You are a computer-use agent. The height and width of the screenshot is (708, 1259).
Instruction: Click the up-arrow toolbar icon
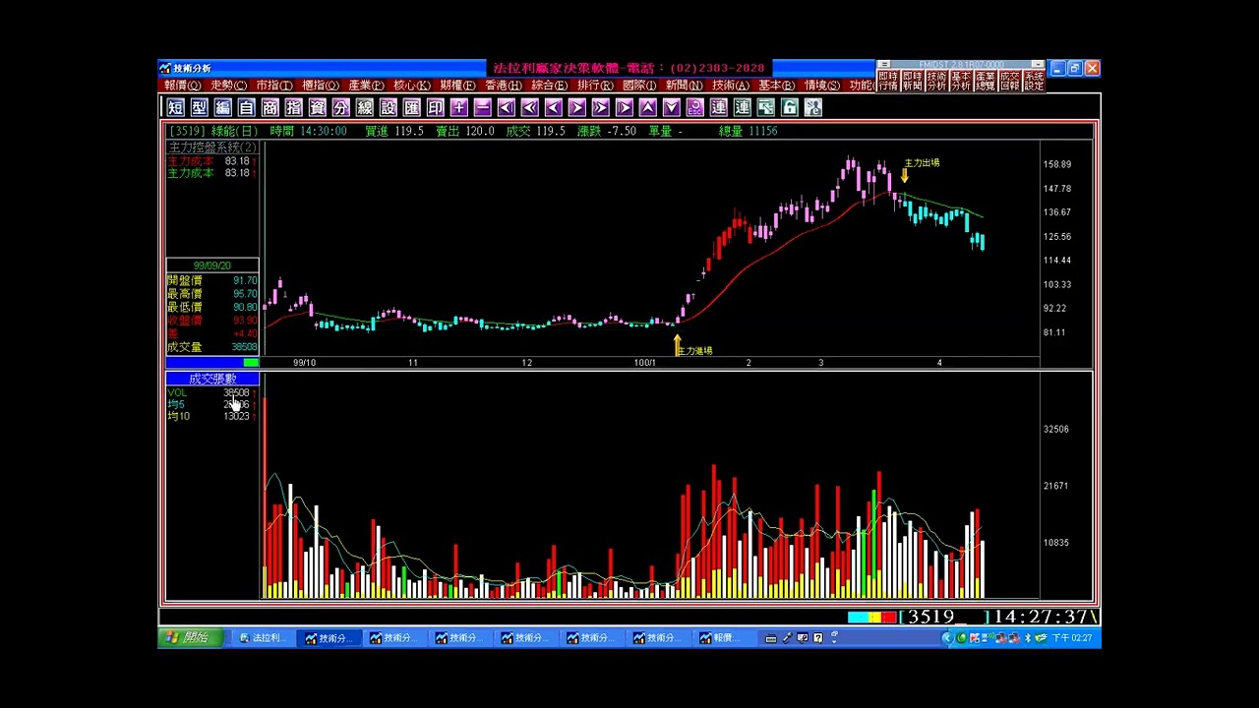[x=647, y=108]
